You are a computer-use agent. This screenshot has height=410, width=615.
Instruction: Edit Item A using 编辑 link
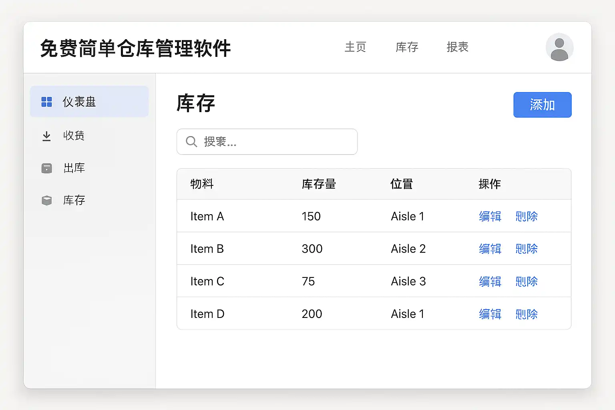pos(490,217)
